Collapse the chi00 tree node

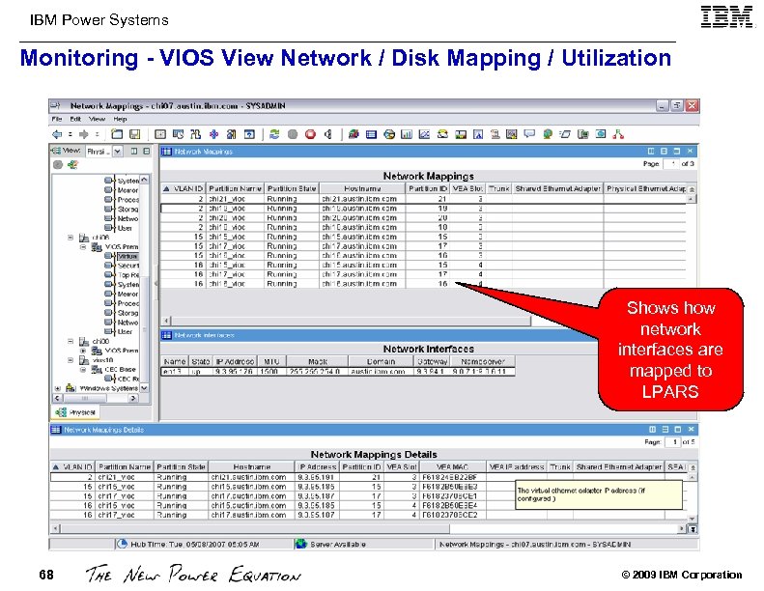tap(71, 341)
